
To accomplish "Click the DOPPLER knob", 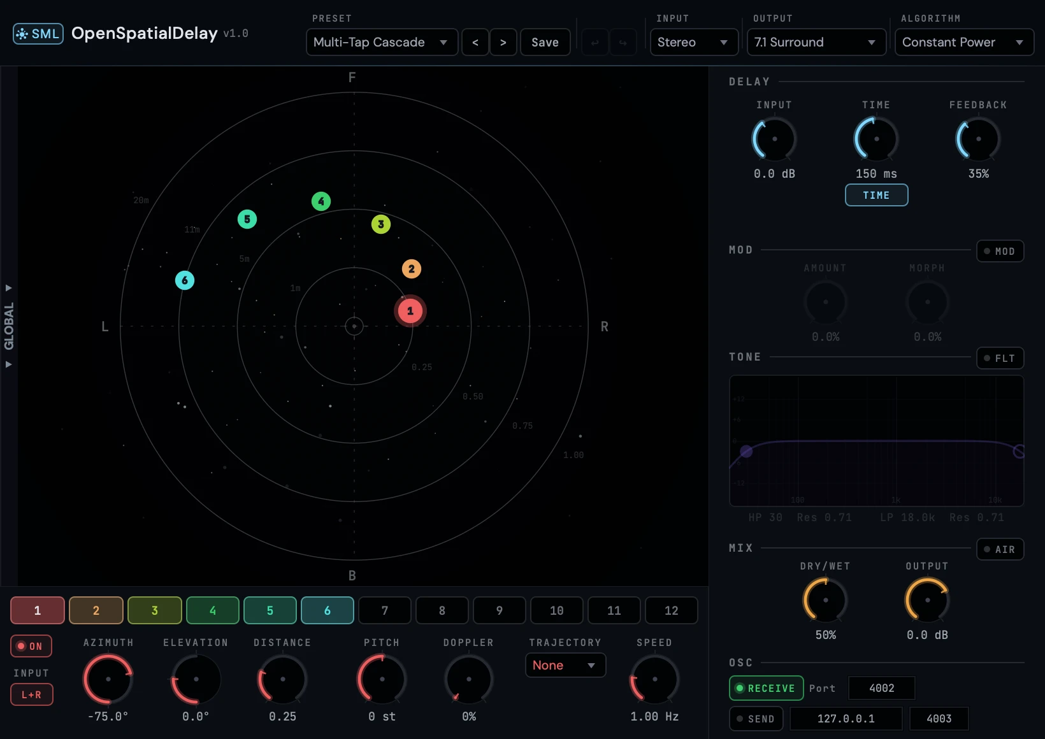I will coord(468,679).
